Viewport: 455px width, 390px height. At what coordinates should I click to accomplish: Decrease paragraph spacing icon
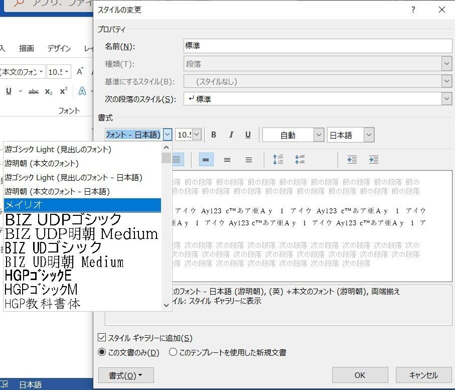click(300, 160)
